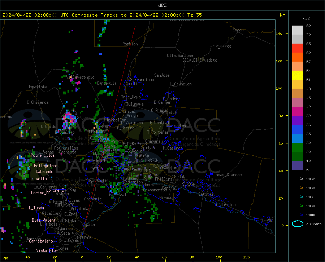Click the 'km' label at top right of map
The width and height of the screenshot is (325, 262).
(282, 15)
